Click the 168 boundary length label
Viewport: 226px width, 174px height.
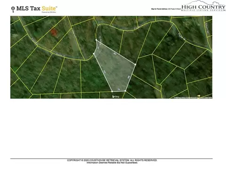(129, 77)
